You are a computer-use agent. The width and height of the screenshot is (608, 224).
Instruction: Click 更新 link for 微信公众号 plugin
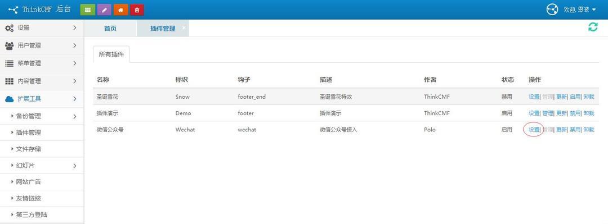click(561, 130)
